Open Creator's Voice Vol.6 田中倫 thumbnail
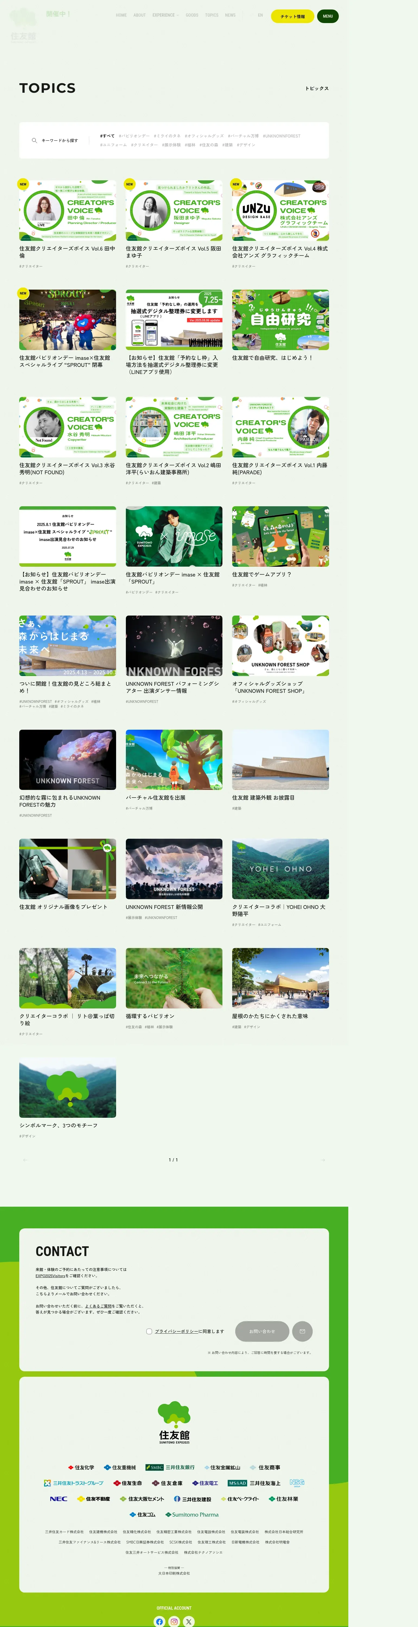Image resolution: width=418 pixels, height=1627 pixels. 68,211
